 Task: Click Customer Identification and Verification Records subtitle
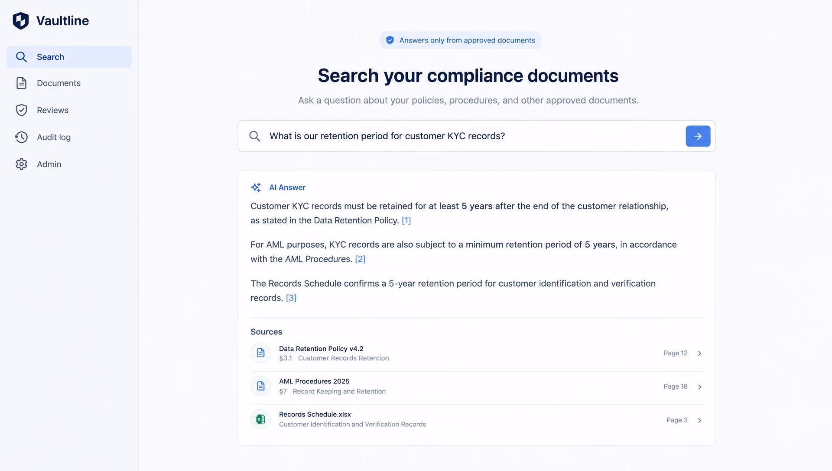pyautogui.click(x=352, y=424)
